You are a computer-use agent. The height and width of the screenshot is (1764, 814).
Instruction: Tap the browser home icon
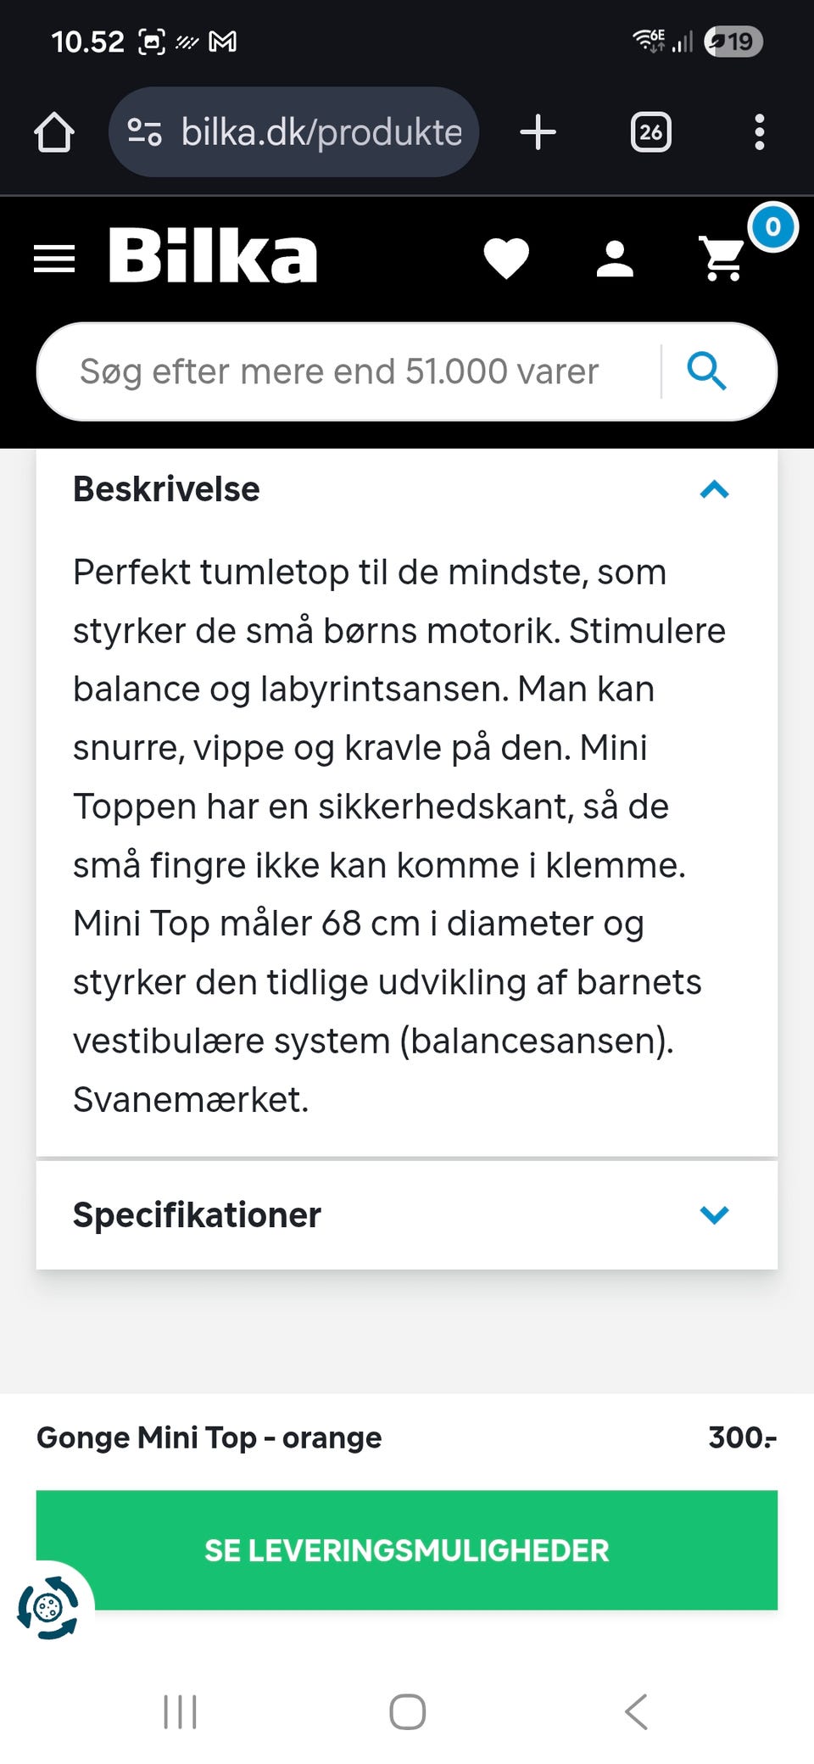[x=54, y=132]
